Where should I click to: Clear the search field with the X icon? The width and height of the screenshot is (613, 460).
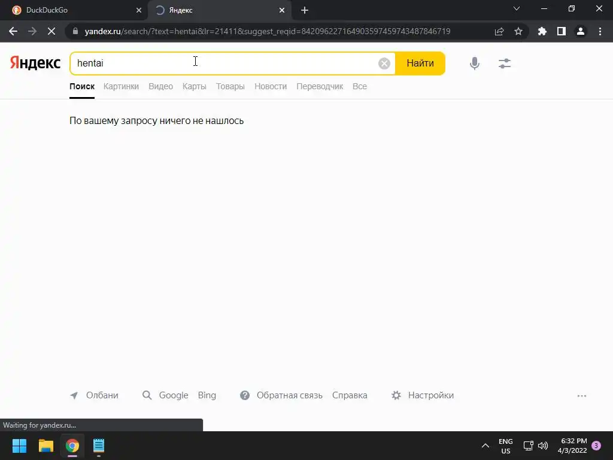click(x=384, y=63)
